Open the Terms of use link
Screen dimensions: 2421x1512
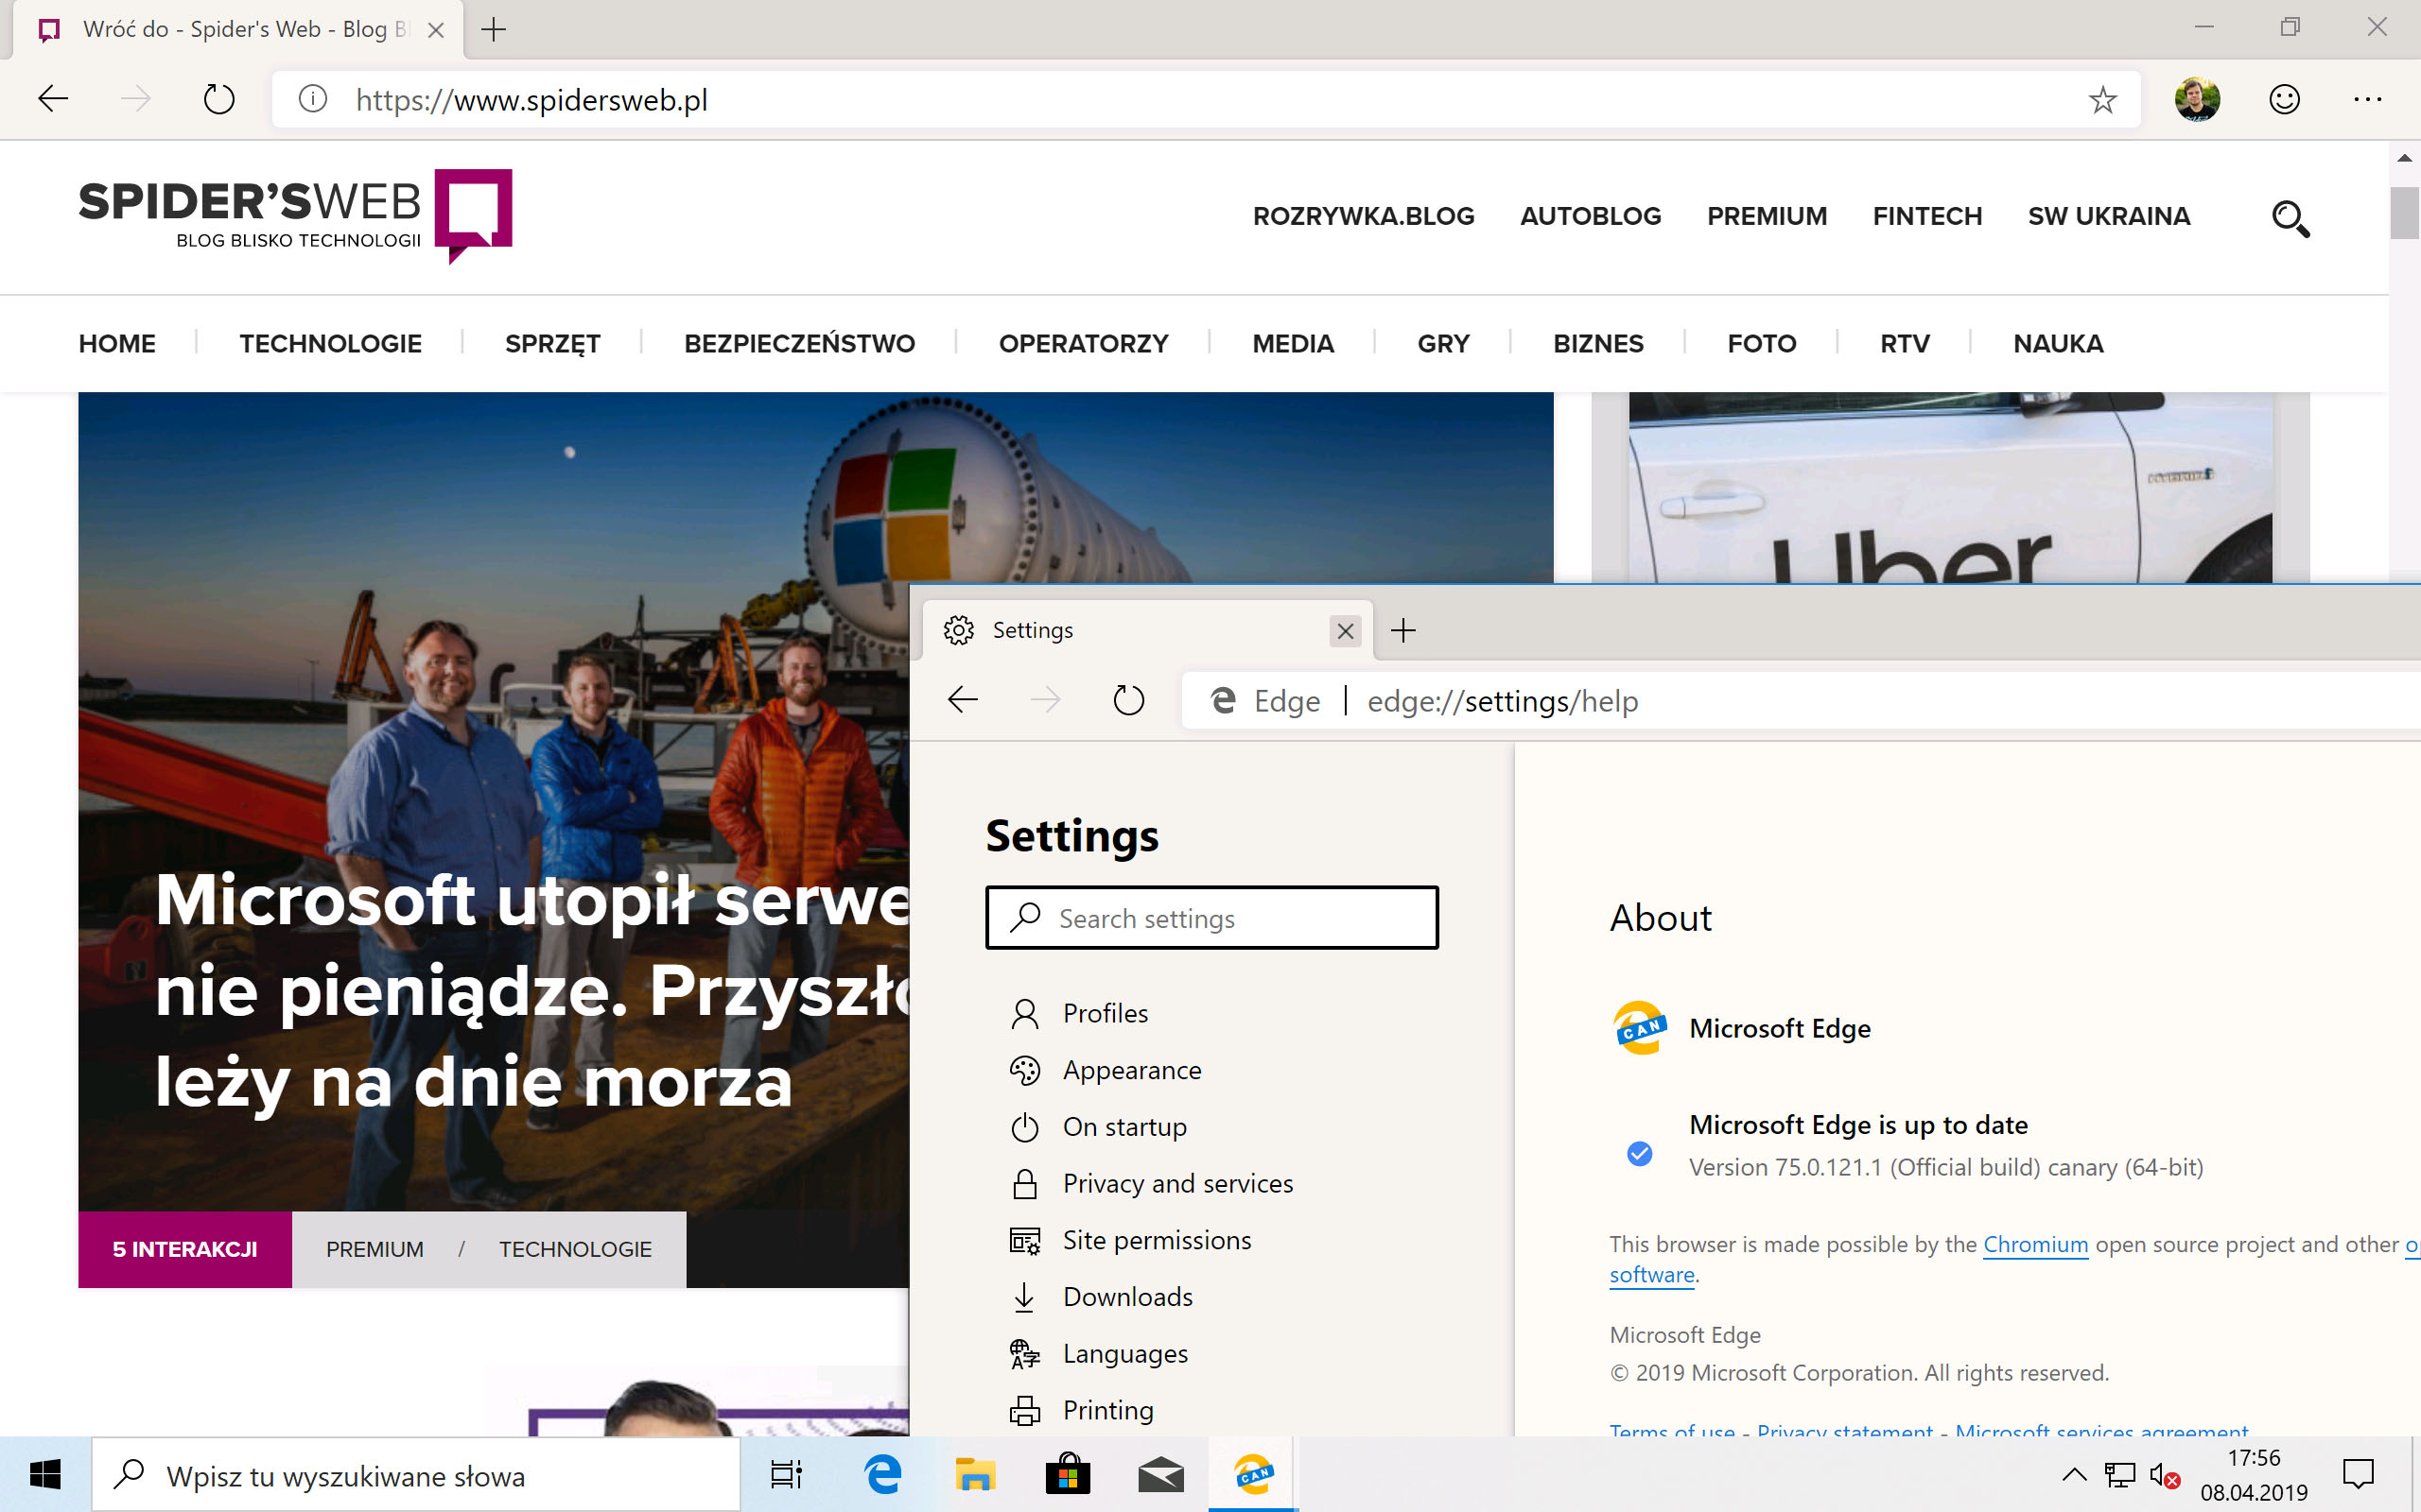coord(1672,1430)
